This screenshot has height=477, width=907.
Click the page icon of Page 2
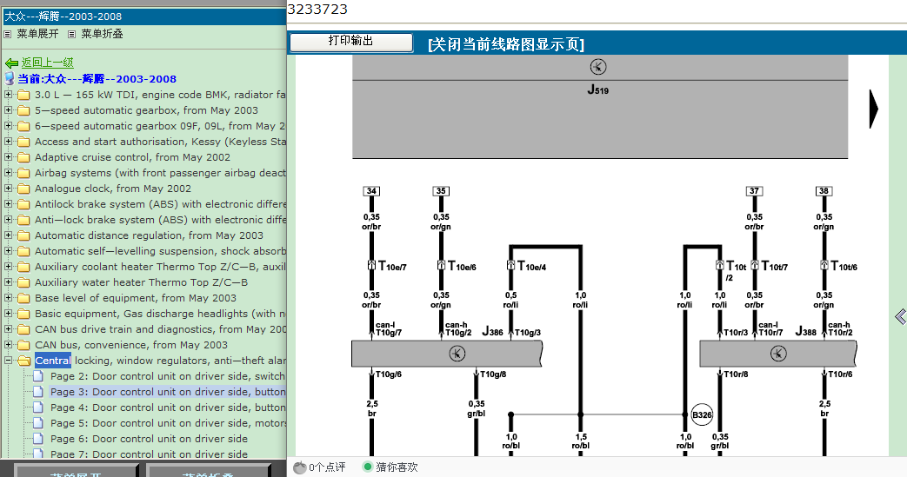coord(38,376)
